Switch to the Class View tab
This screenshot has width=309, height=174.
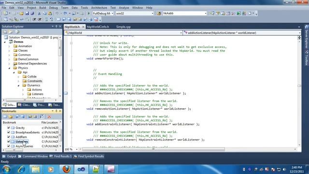24,105
